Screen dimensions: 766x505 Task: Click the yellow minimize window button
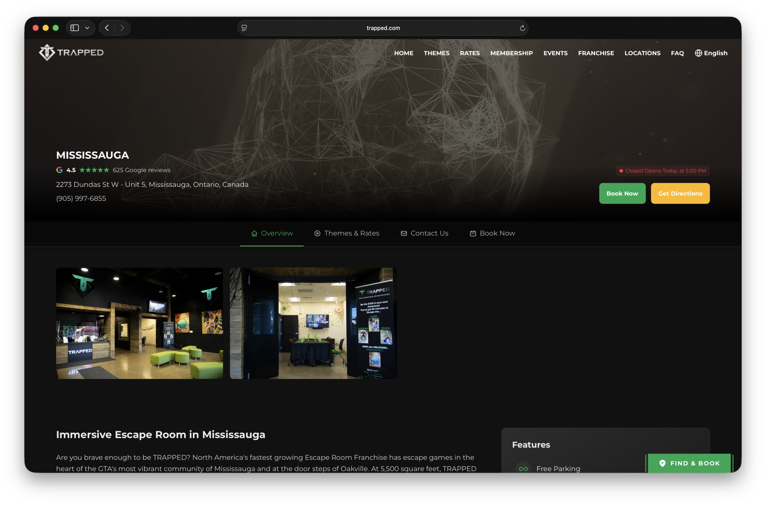tap(46, 28)
